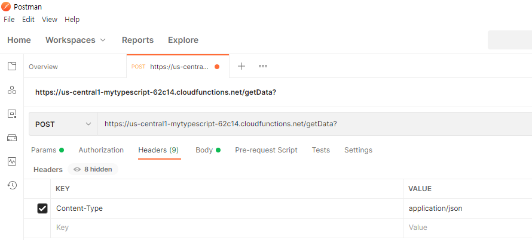
Task: Uncheck the Content-Type header checkbox
Action: [x=42, y=208]
